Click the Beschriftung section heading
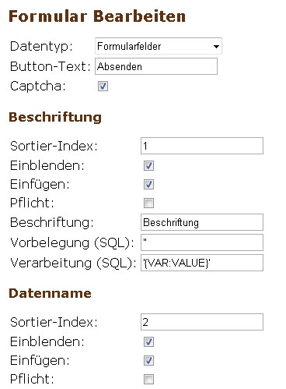The height and width of the screenshot is (389, 286). 55,117
